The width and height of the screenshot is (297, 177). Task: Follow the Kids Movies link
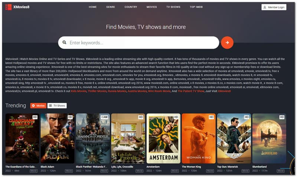79,91
